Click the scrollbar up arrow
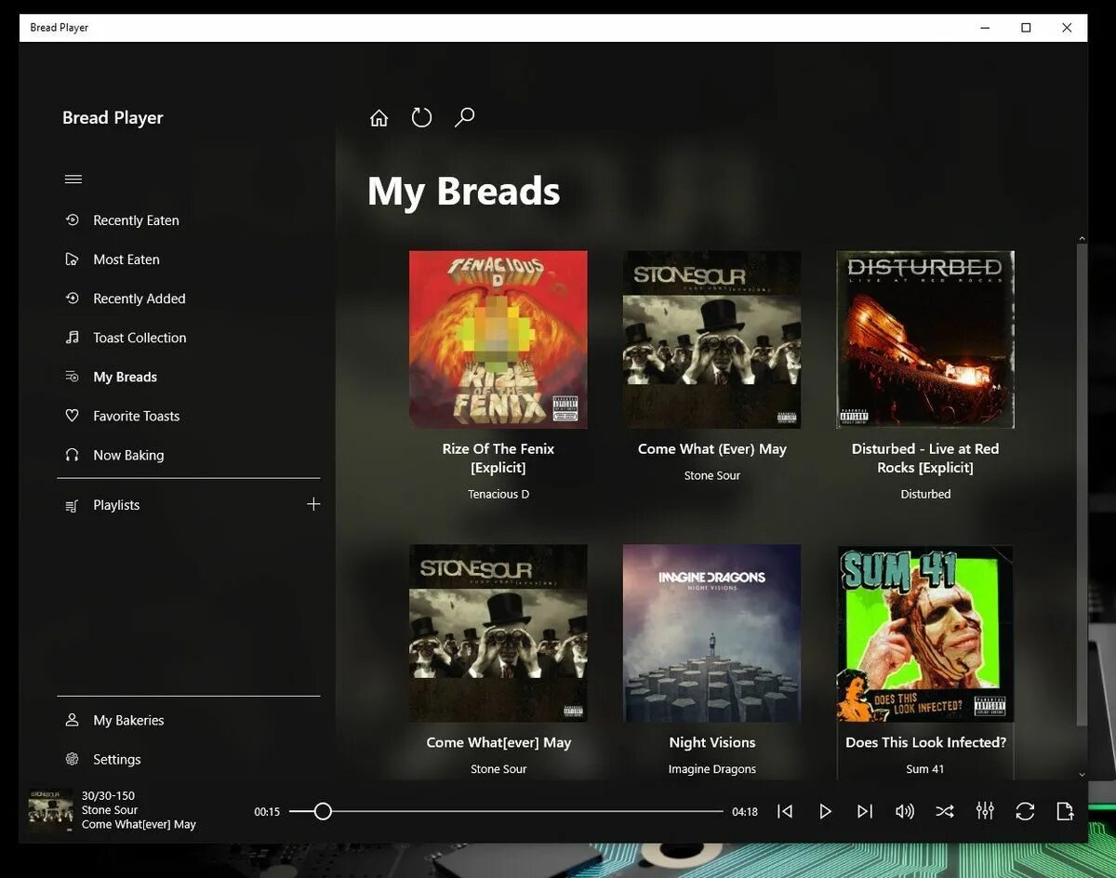Viewport: 1116px width, 878px height. (x=1082, y=238)
